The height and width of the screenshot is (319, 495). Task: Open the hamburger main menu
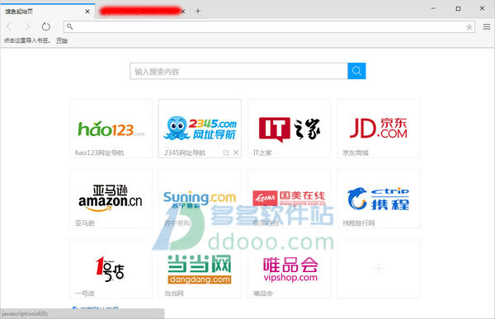point(487,27)
